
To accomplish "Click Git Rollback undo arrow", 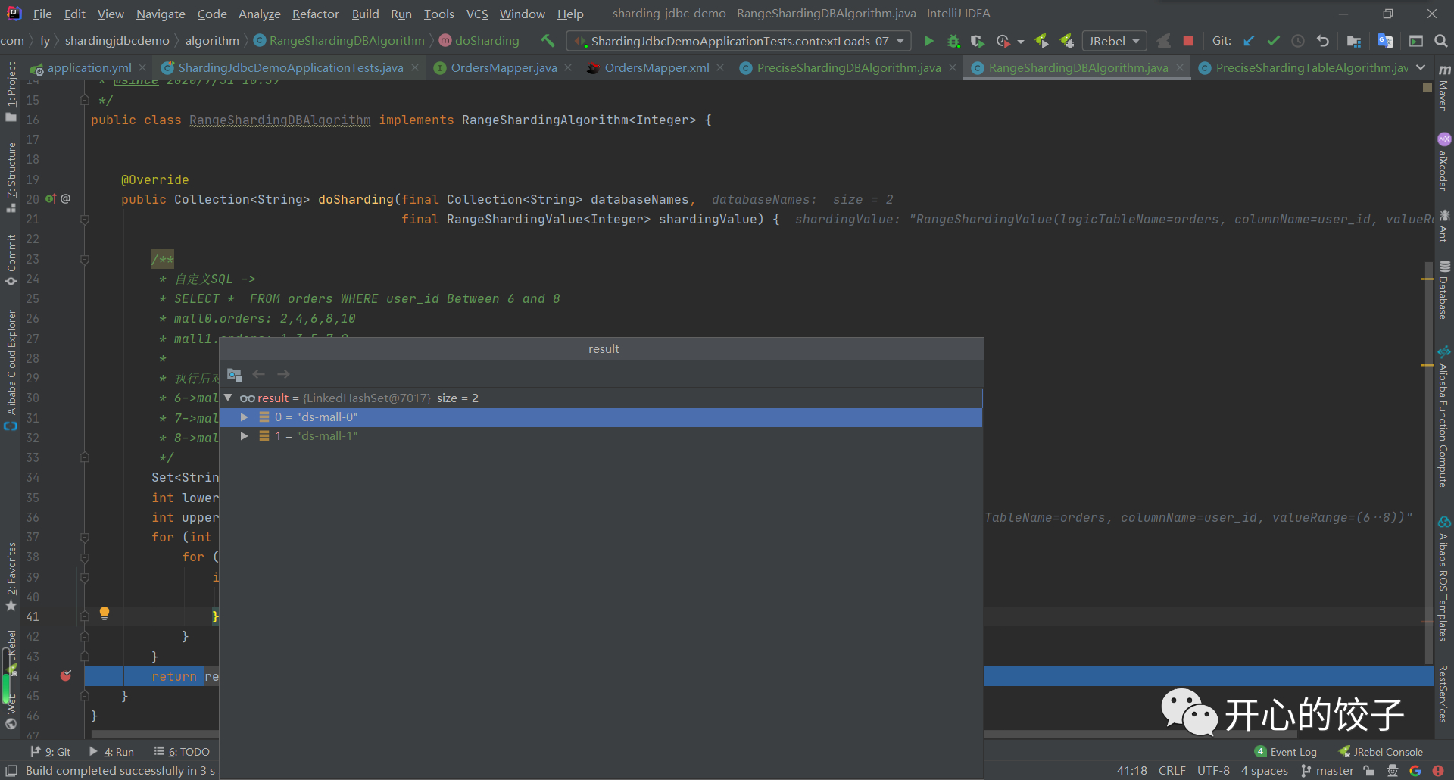I will click(x=1323, y=41).
